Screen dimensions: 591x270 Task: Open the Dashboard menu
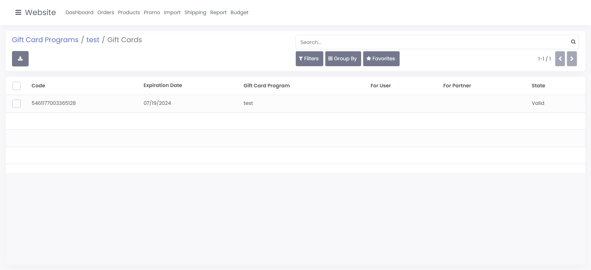79,12
